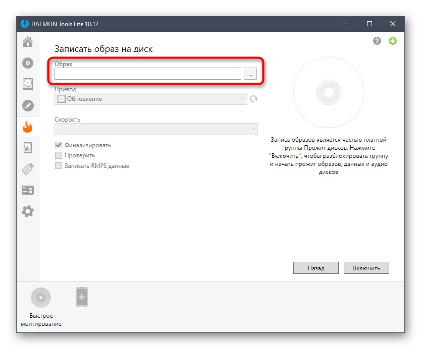
Task: Refresh drives with circular arrow icon
Action: click(253, 99)
